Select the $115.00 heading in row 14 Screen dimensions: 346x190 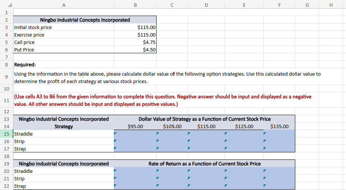tap(206, 127)
